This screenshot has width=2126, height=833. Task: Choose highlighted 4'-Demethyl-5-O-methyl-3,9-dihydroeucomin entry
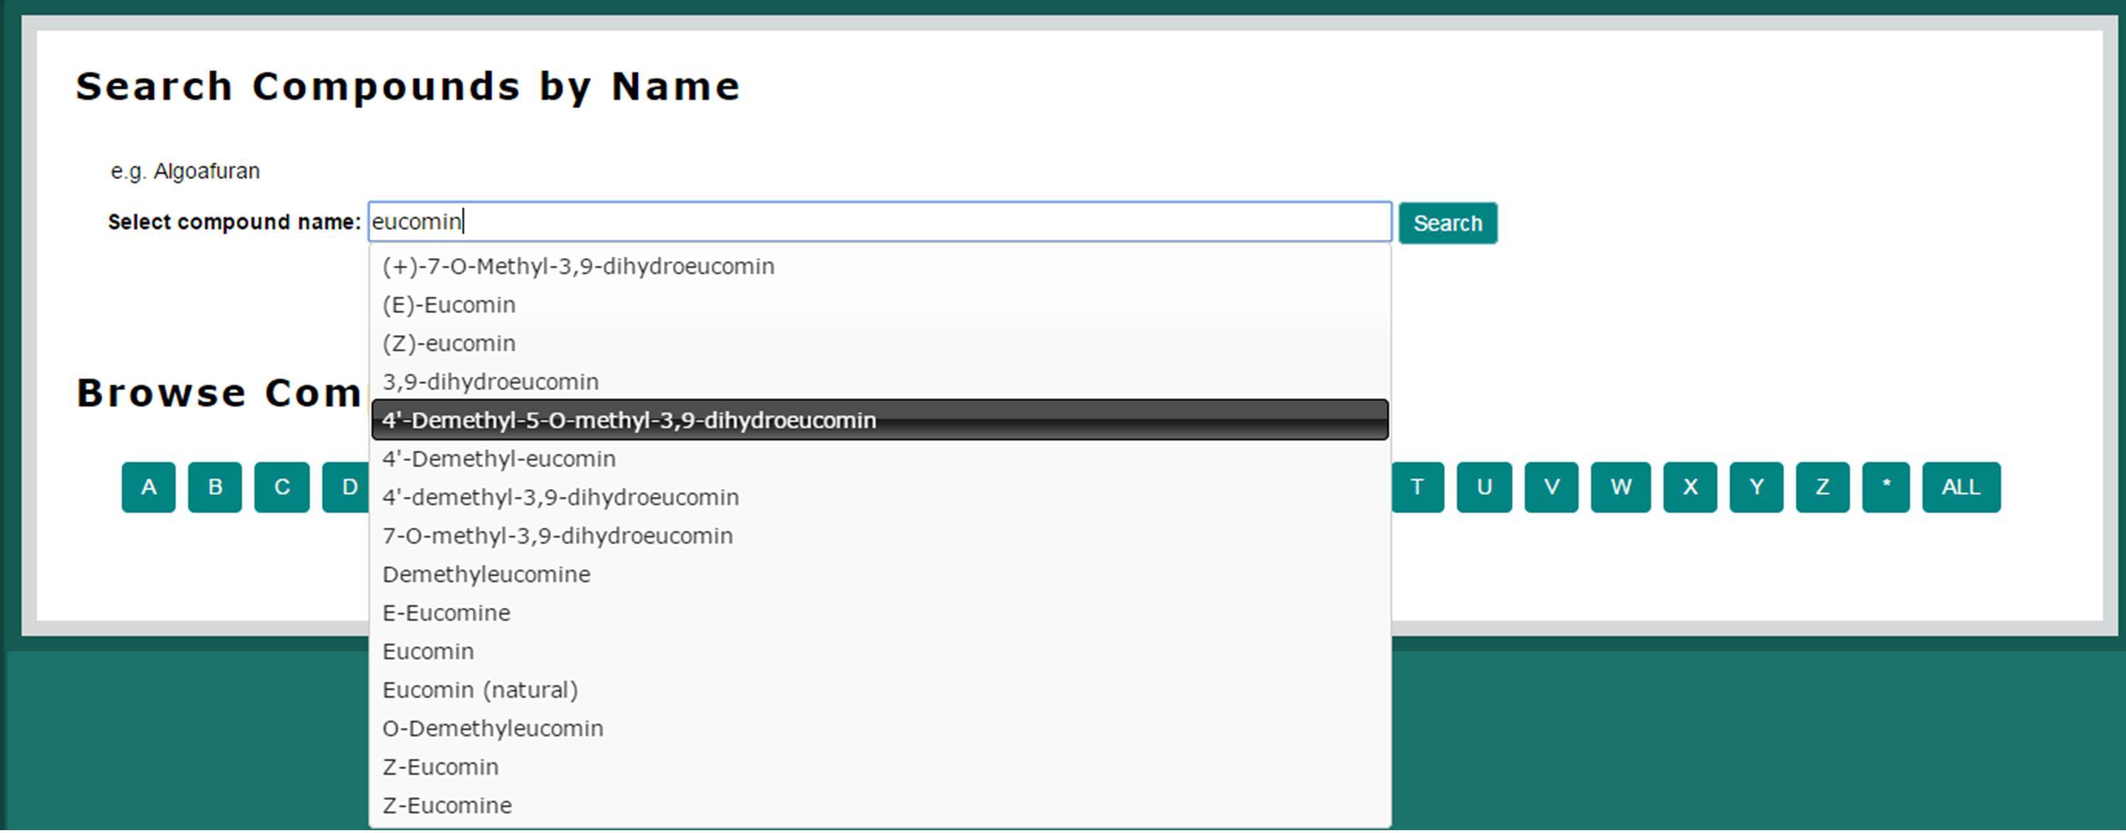click(879, 420)
